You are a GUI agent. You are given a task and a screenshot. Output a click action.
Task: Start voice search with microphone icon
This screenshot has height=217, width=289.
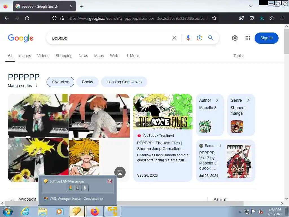(188, 38)
